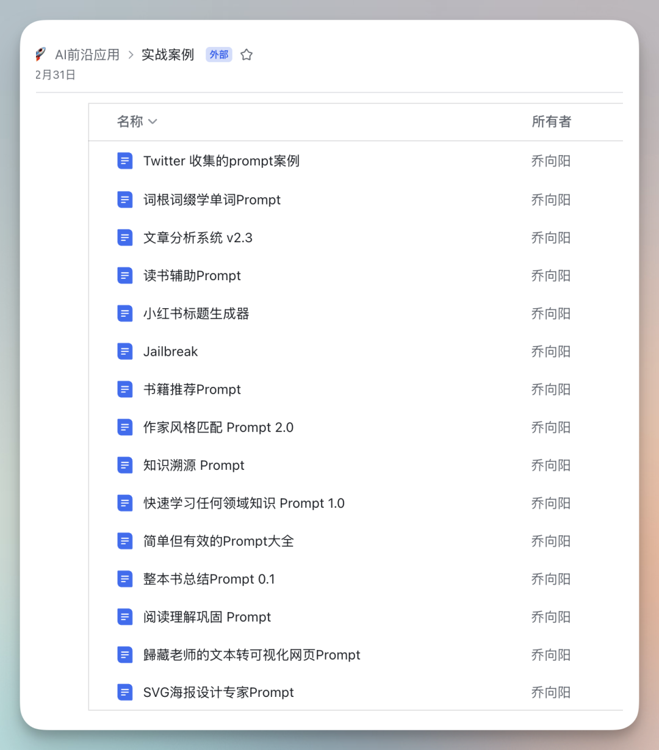Click the document icon beside Jailbreak
Image resolution: width=659 pixels, height=750 pixels.
point(124,351)
